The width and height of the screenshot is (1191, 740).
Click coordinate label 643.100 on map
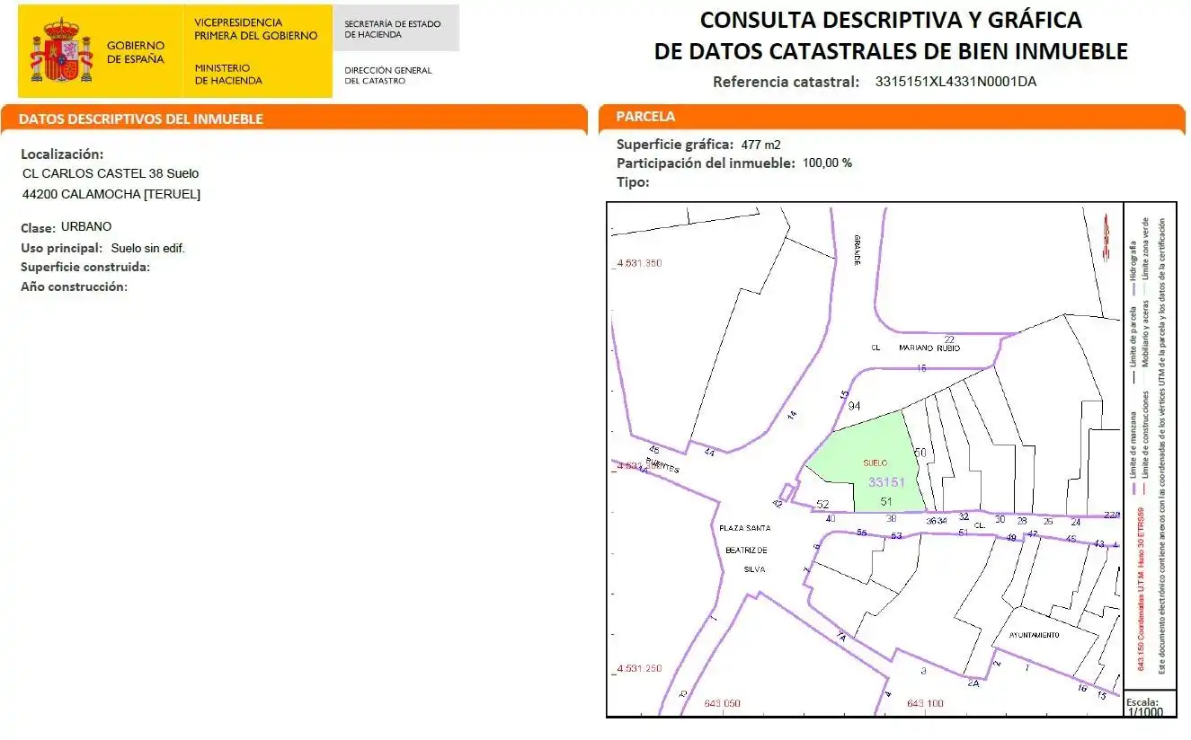925,703
